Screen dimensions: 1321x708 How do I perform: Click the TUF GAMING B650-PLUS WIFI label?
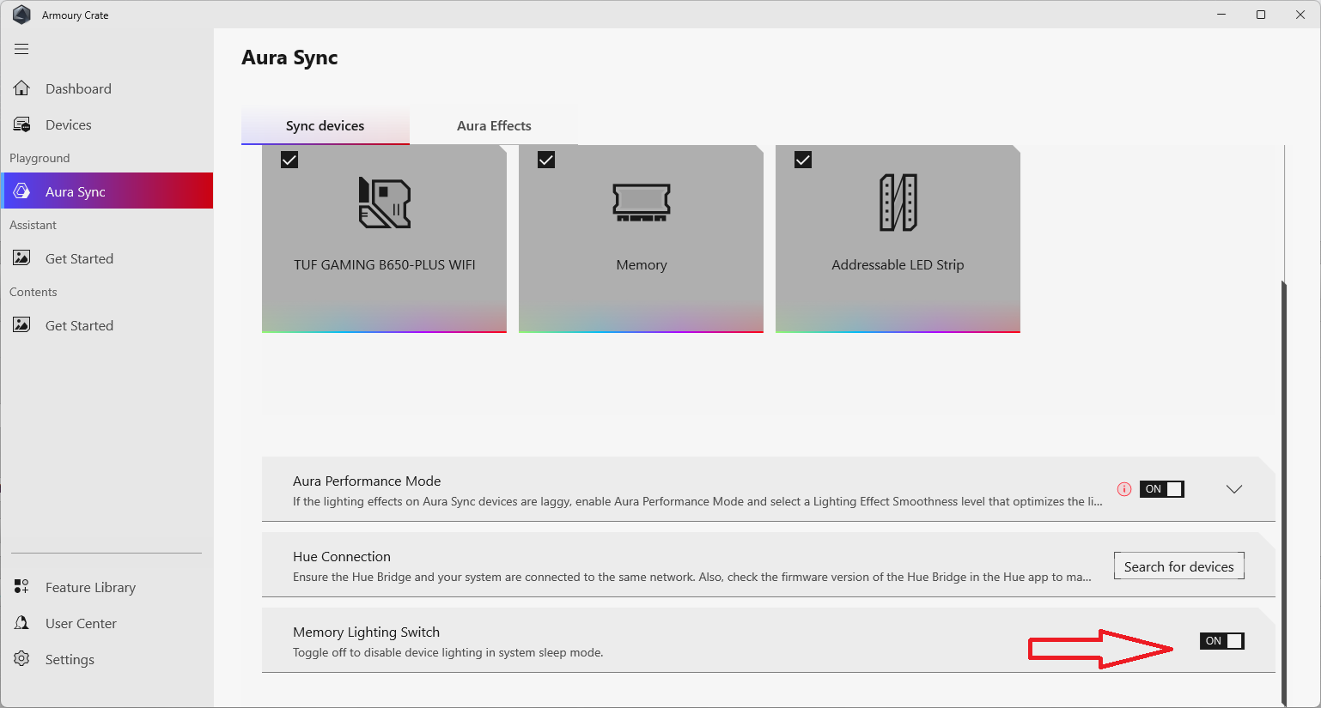pos(384,265)
